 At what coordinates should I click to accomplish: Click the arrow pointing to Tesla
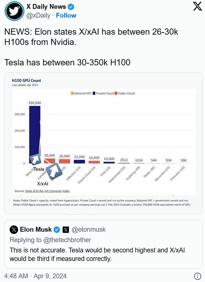(35, 159)
